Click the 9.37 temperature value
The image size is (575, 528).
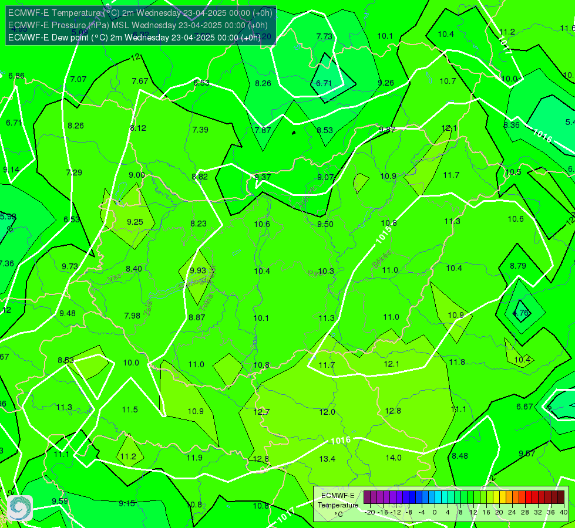pyautogui.click(x=263, y=177)
